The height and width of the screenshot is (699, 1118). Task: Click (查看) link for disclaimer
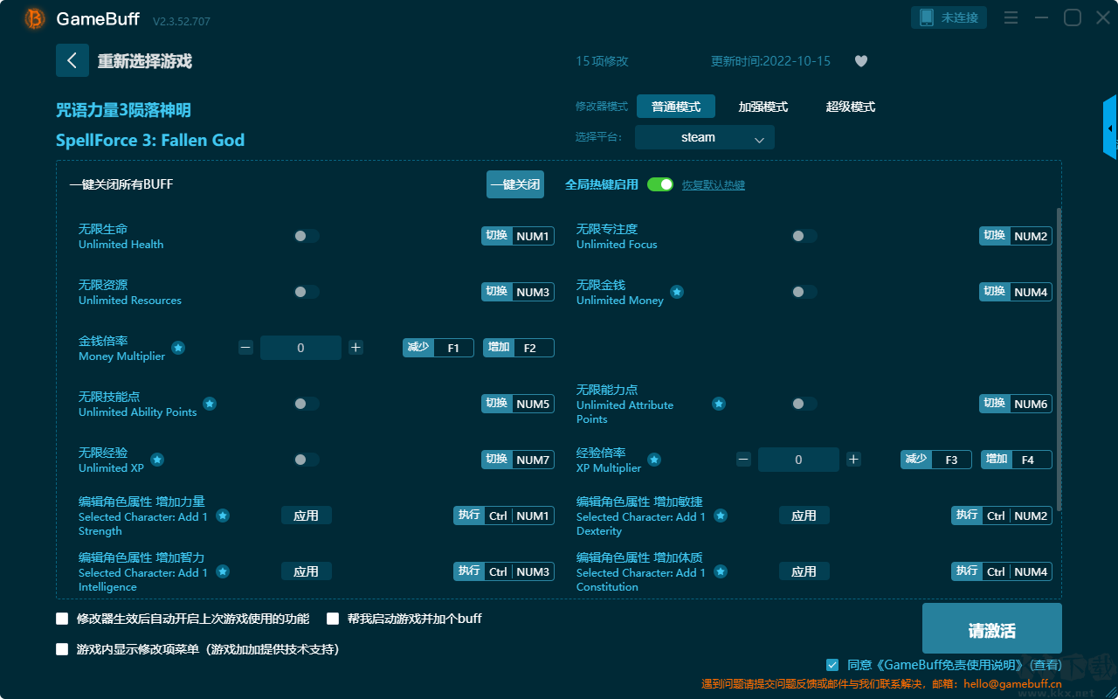[x=1044, y=665]
